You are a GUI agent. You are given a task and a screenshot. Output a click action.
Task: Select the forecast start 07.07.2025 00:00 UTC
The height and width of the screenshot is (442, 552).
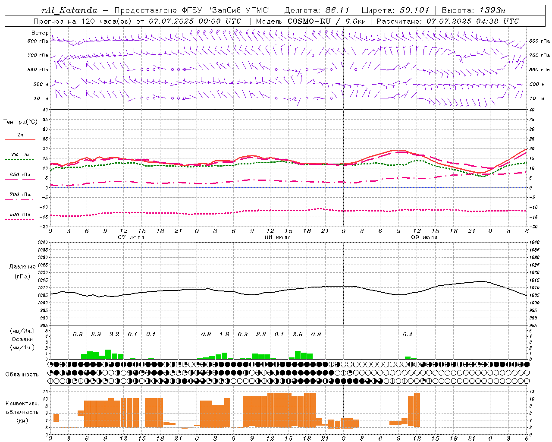(195, 21)
